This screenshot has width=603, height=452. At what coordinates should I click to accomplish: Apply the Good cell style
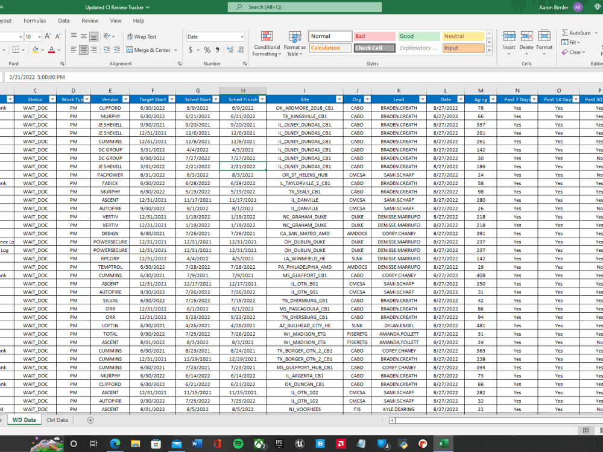[x=418, y=36]
